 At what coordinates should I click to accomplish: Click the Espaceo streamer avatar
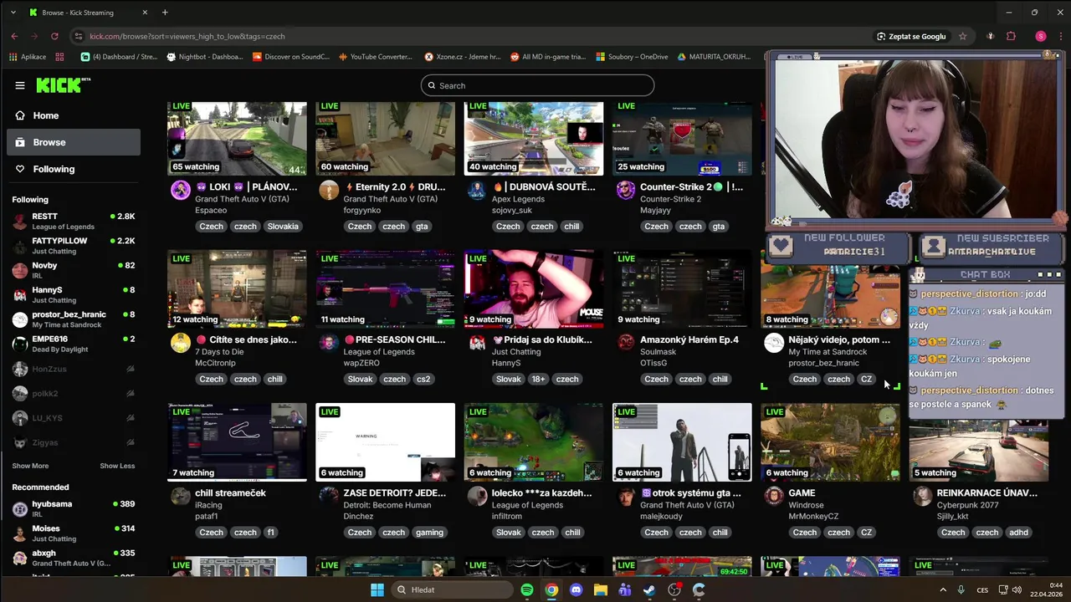pyautogui.click(x=181, y=190)
